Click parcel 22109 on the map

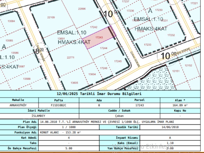tap(51, 17)
